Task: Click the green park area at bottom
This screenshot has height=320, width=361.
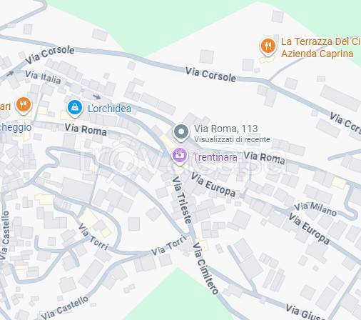Action: (x=178, y=295)
